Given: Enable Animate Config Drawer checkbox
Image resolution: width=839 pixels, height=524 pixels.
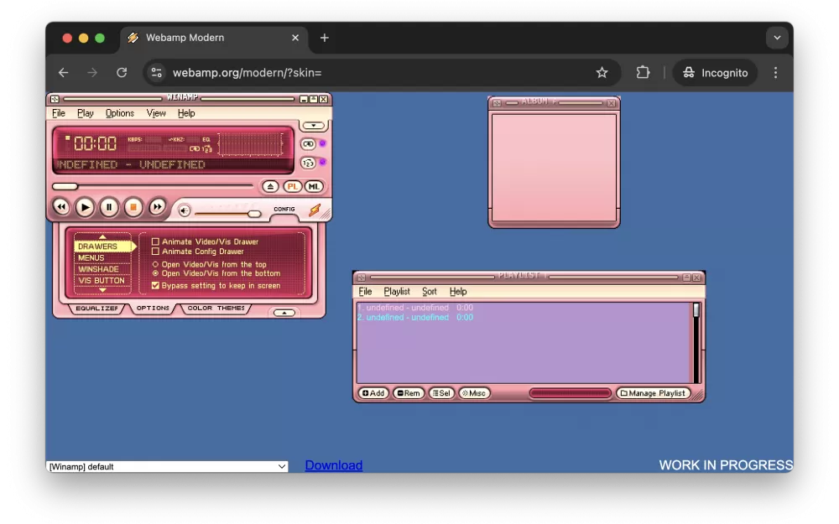Looking at the screenshot, I should click(156, 252).
